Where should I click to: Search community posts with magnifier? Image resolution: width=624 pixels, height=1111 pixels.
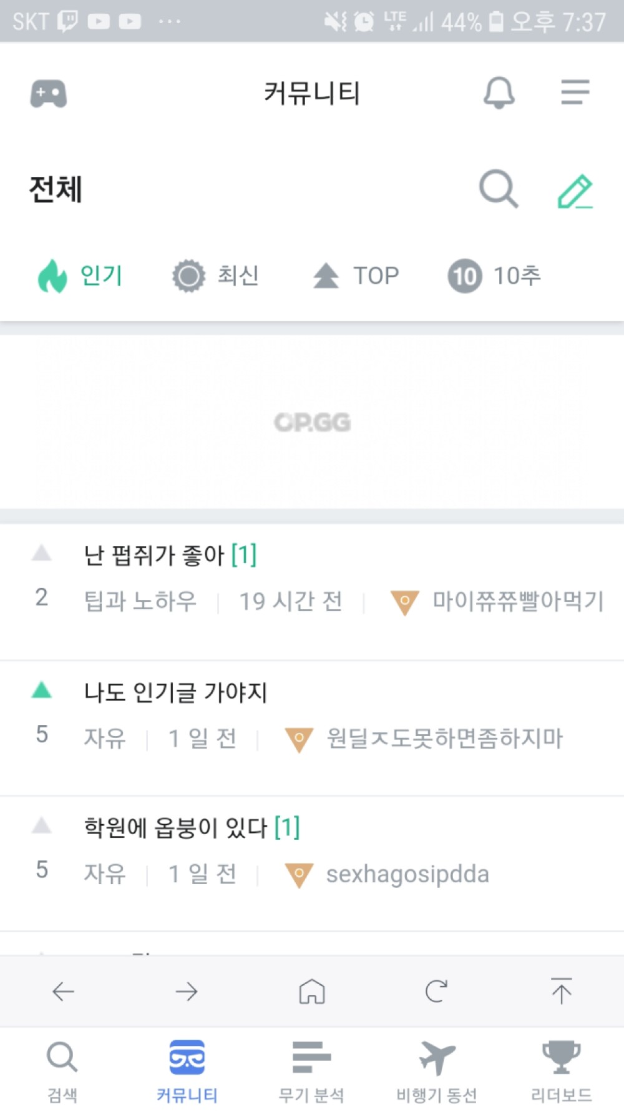pos(498,189)
